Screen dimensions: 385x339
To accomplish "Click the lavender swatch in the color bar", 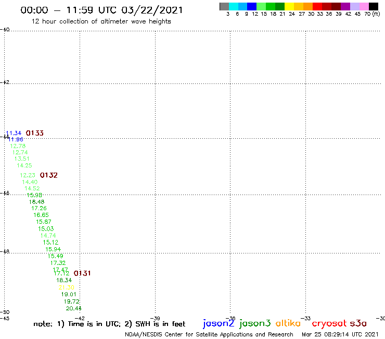I will point(354,6).
